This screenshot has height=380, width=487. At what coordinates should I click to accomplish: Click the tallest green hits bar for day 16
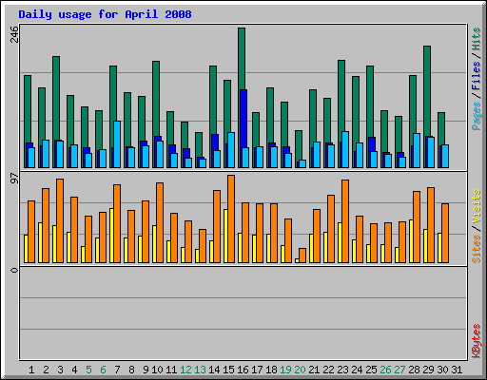point(242,59)
